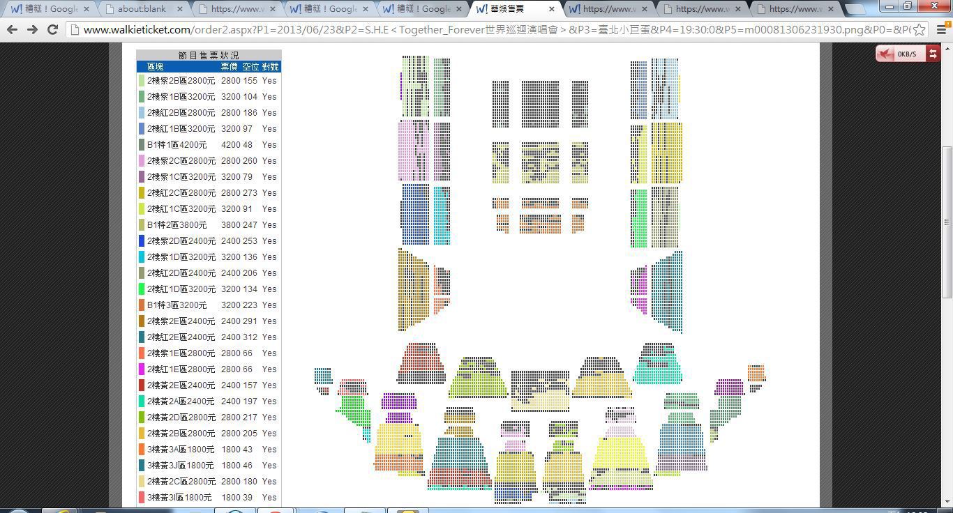Select the 3樓黃3A區1800元 section row

coord(179,450)
